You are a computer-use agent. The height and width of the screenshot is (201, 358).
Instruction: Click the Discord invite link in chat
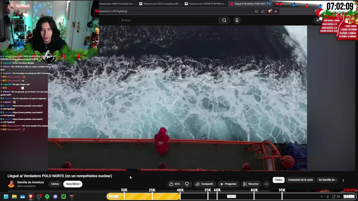pos(25,59)
